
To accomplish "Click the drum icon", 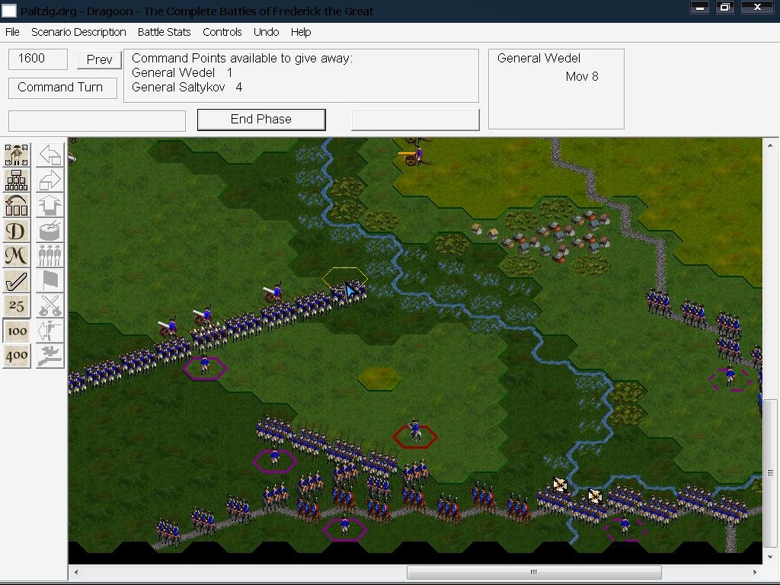I will 50,230.
